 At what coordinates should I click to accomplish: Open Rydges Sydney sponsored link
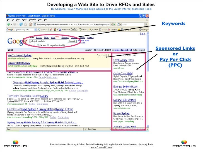click(x=122, y=113)
